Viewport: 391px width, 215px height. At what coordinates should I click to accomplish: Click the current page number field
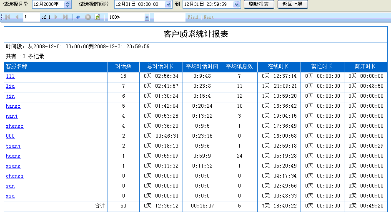click(x=30, y=17)
